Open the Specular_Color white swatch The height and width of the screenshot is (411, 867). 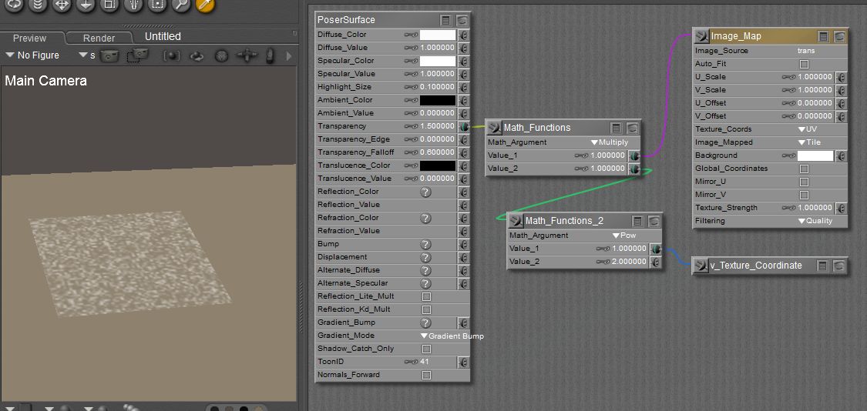(x=438, y=61)
